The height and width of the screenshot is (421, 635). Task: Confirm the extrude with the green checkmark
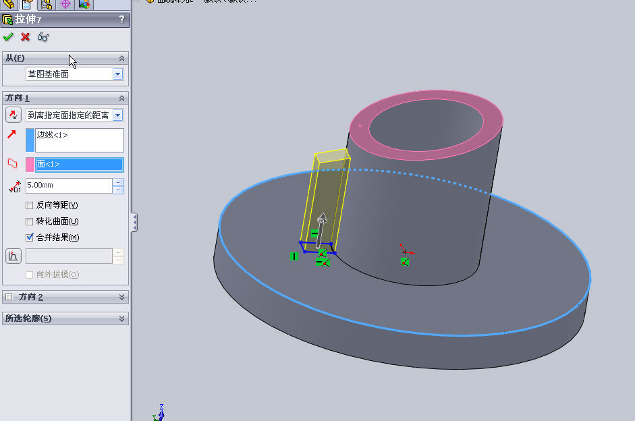click(8, 37)
